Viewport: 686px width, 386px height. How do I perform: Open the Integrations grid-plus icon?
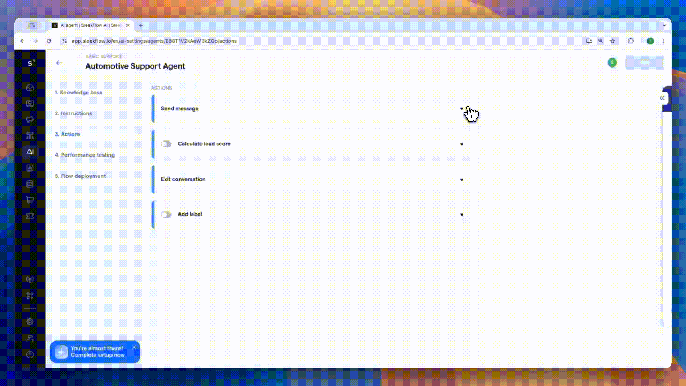(x=30, y=295)
